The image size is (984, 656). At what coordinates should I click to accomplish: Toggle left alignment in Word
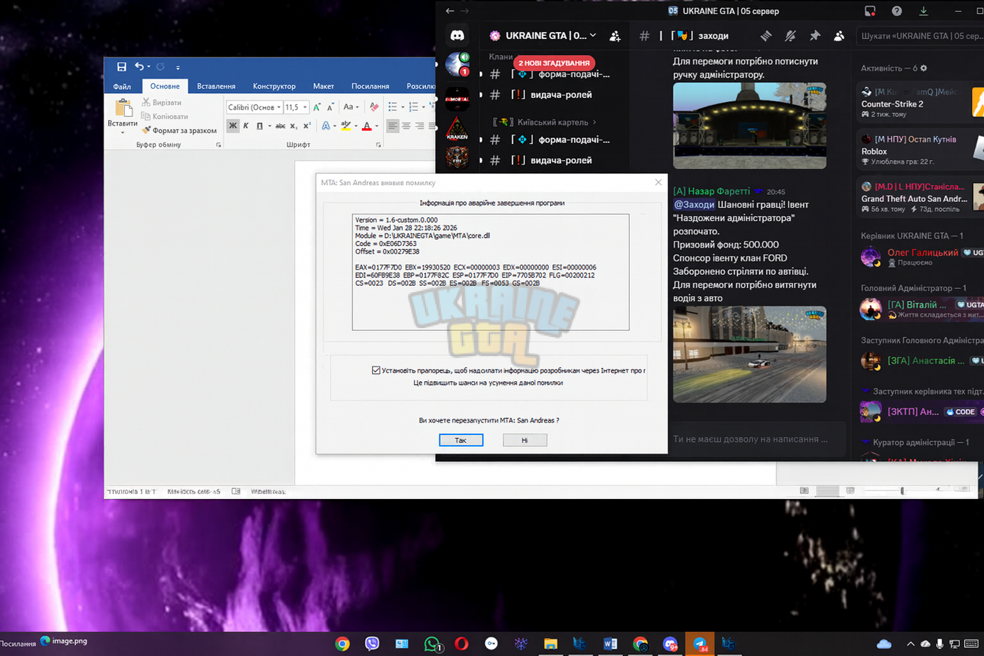(x=393, y=126)
